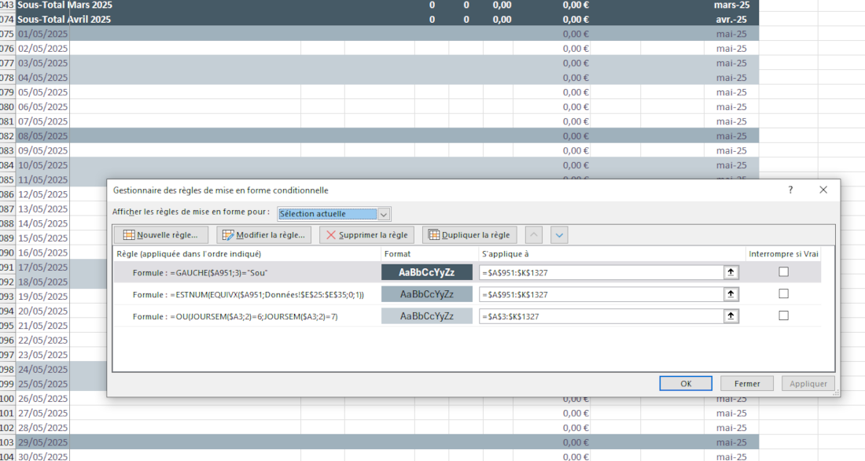Click the Format column header
Image resolution: width=865 pixels, height=461 pixels.
tap(397, 254)
